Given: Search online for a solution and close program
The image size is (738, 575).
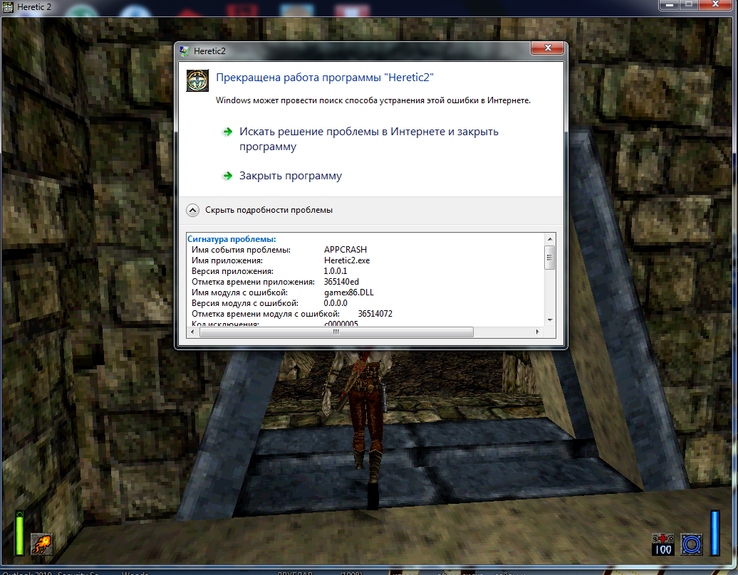Looking at the screenshot, I should [368, 139].
